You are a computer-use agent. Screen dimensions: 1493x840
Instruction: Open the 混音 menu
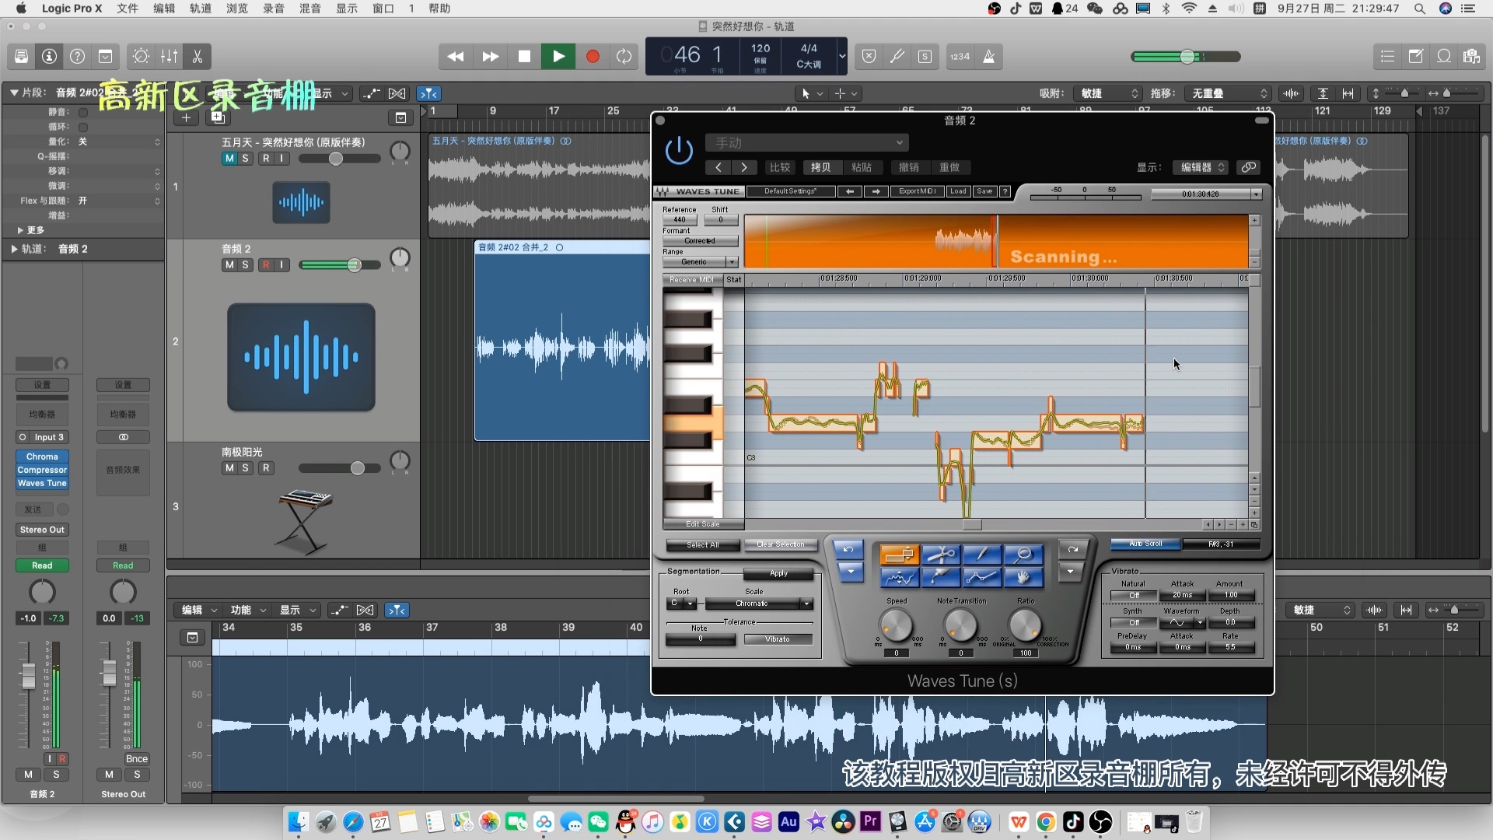[310, 9]
